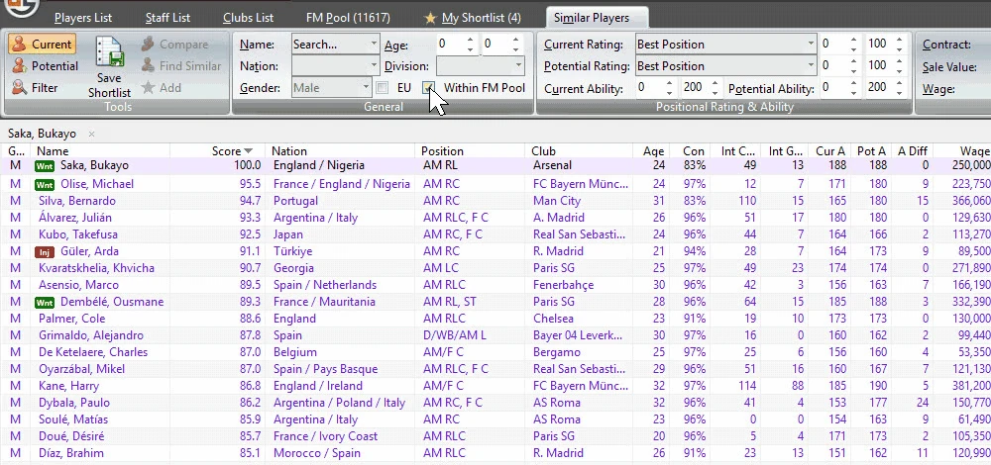Click Find Similar tool
991x465 pixels.
tap(181, 66)
